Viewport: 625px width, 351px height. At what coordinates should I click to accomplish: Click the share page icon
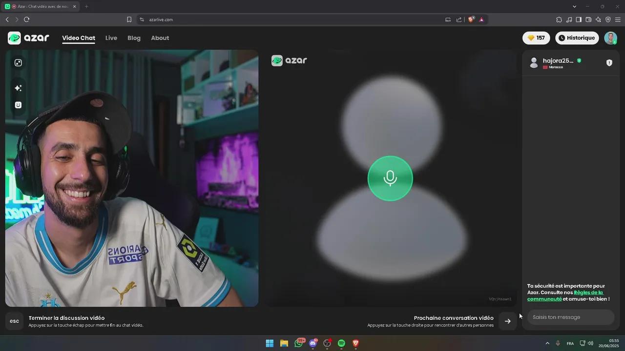pyautogui.click(x=459, y=19)
